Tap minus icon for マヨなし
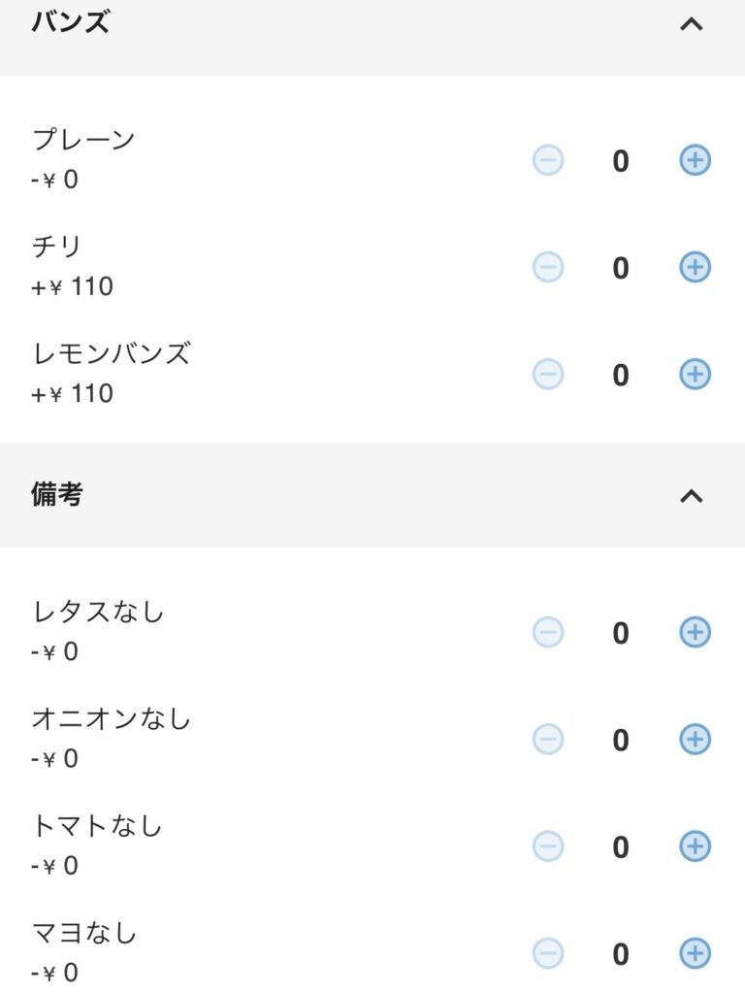Viewport: 745px width, 994px height. pos(548,953)
